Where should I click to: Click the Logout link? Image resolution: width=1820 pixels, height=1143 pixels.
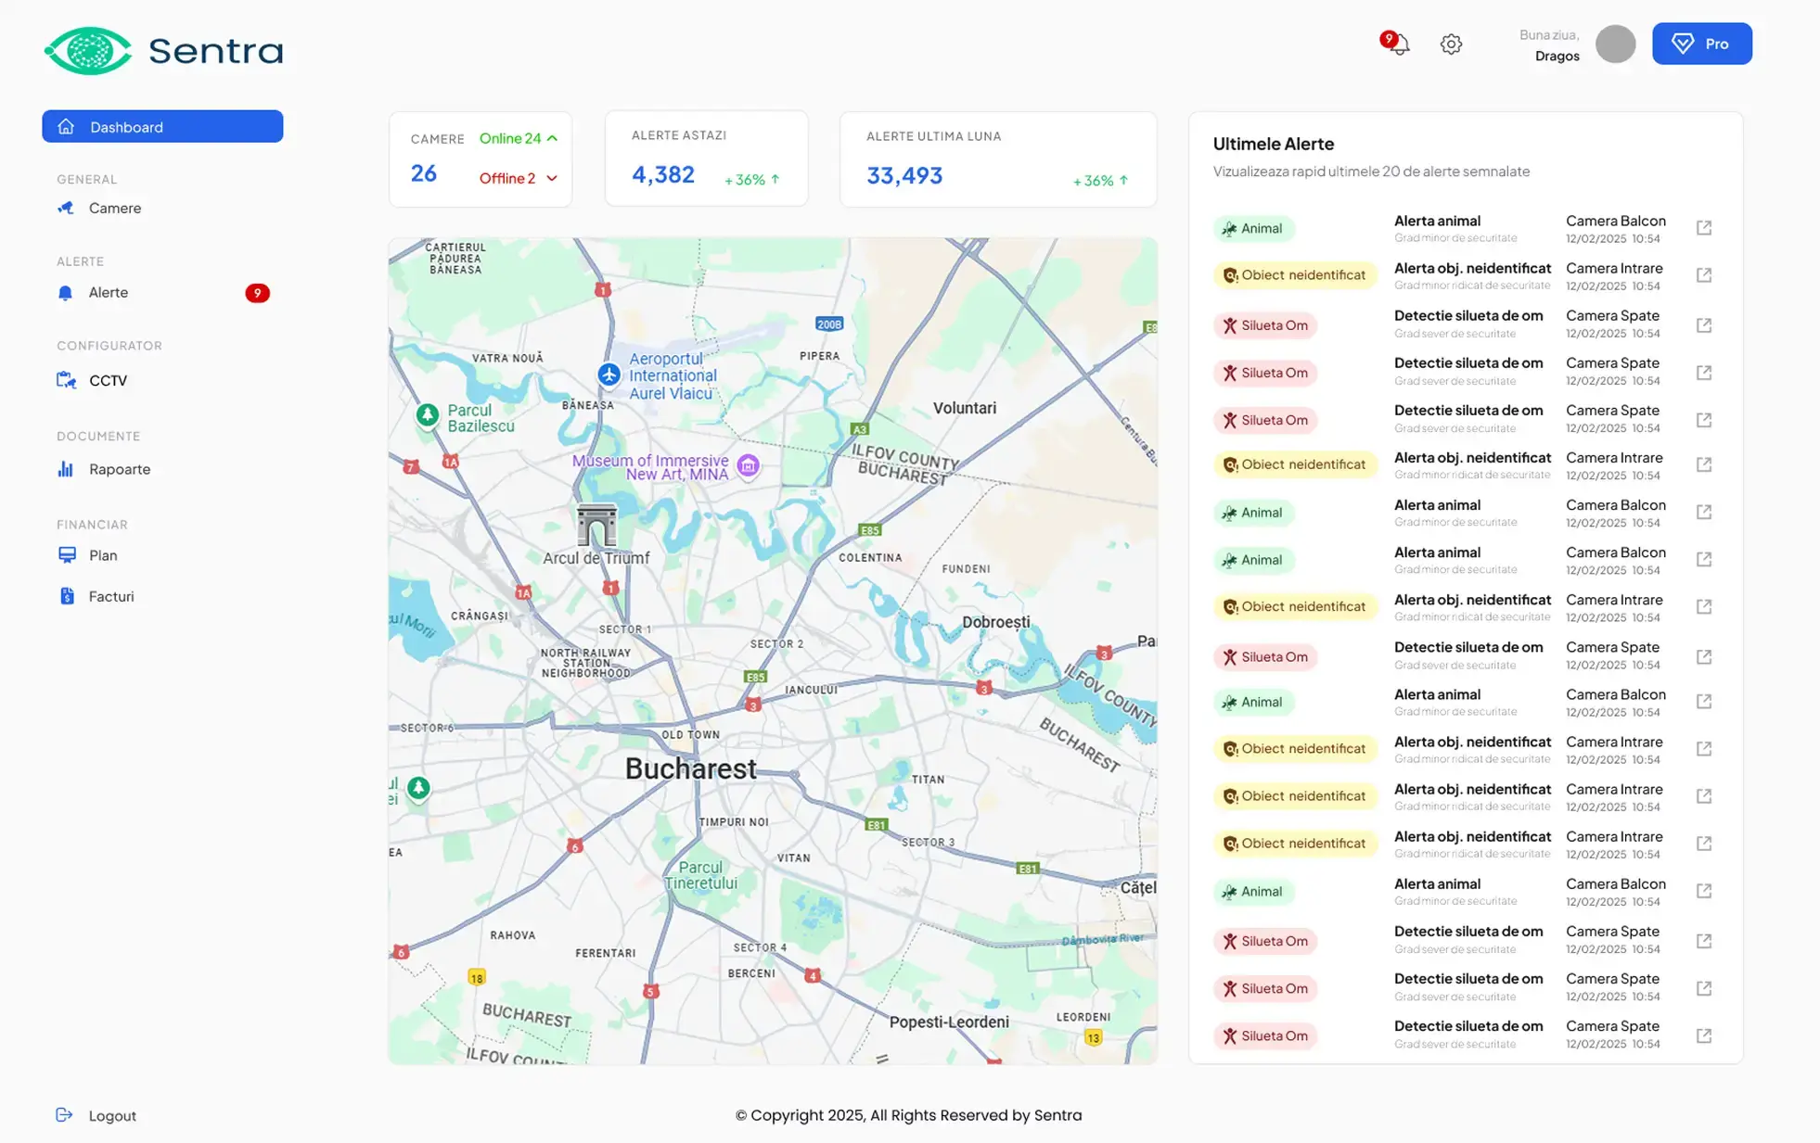click(111, 1115)
